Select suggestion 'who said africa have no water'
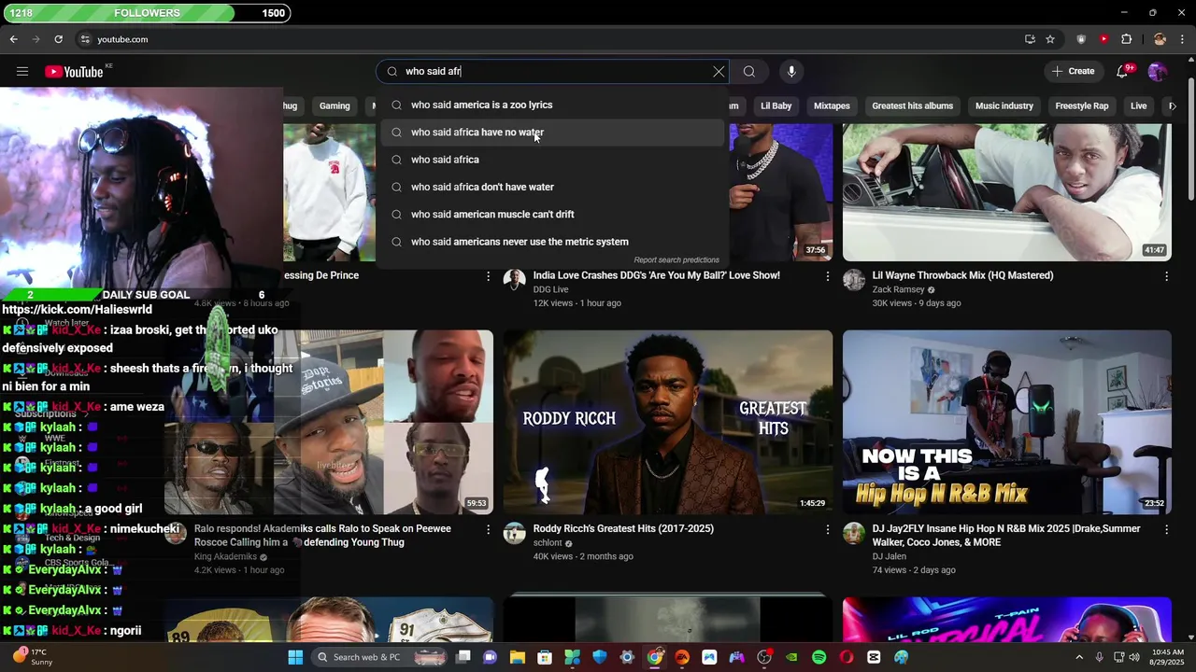This screenshot has width=1196, height=672. click(x=552, y=133)
